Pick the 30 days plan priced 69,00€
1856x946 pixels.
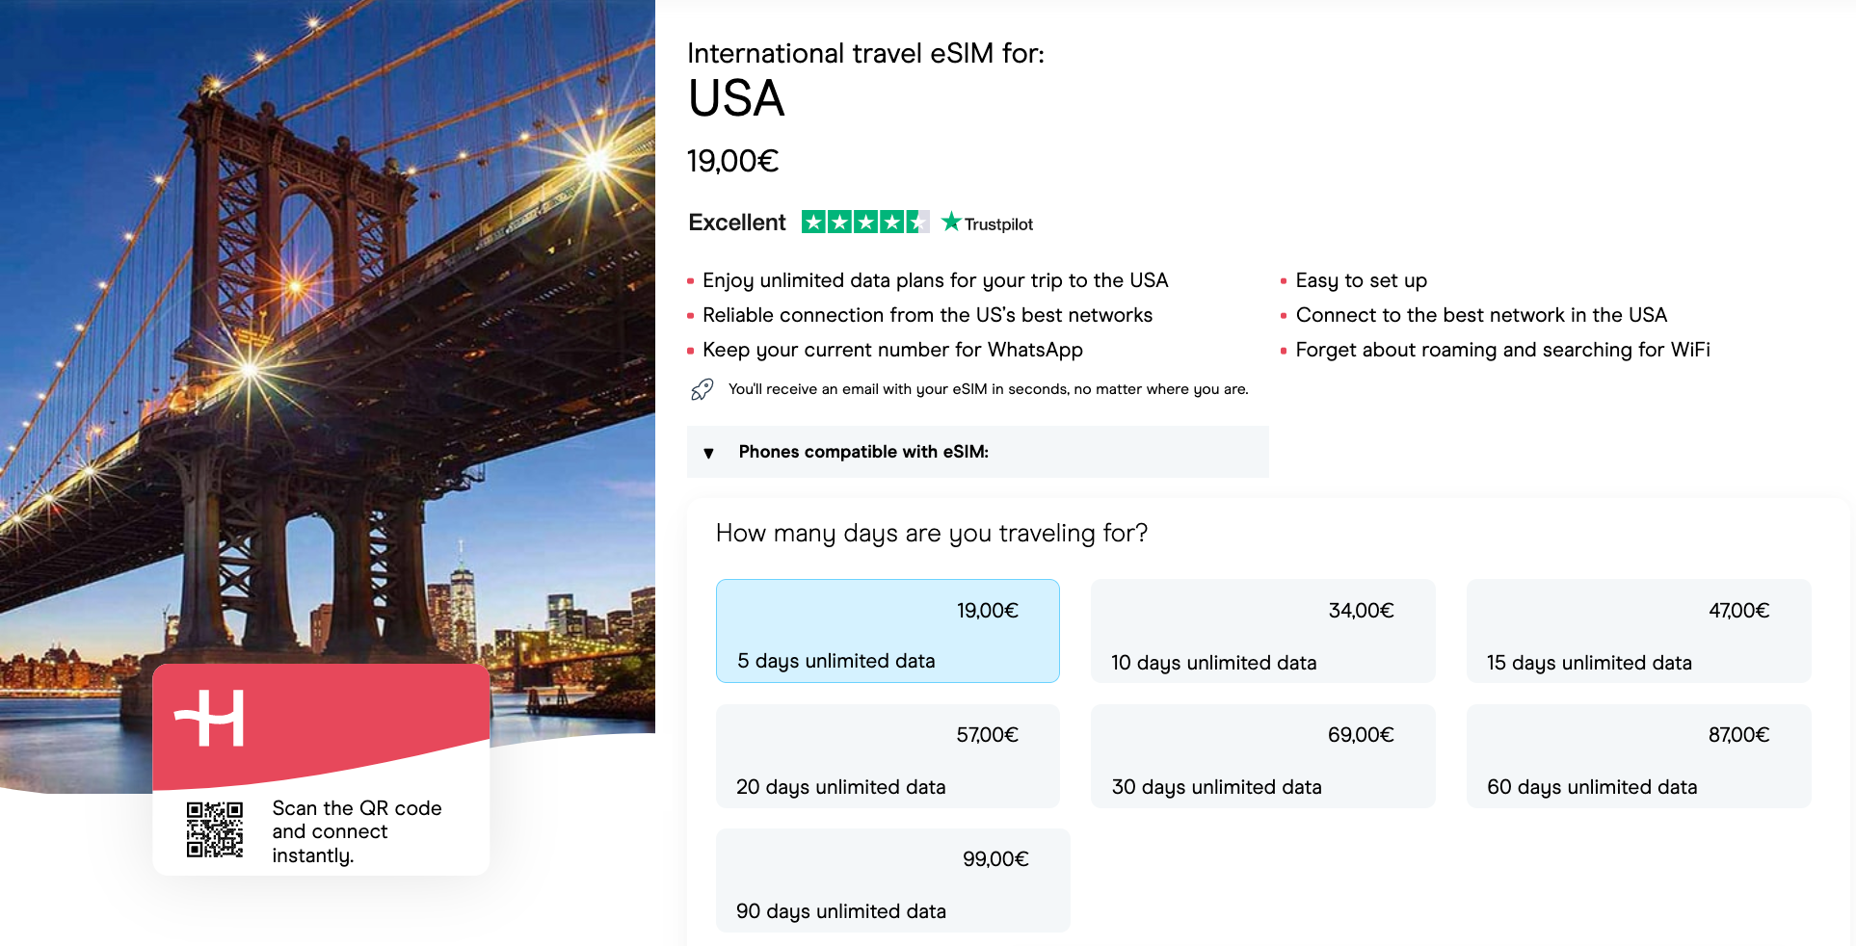(1262, 756)
